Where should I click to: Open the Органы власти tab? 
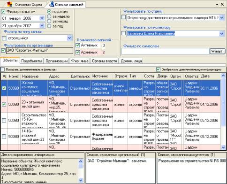click(x=105, y=61)
